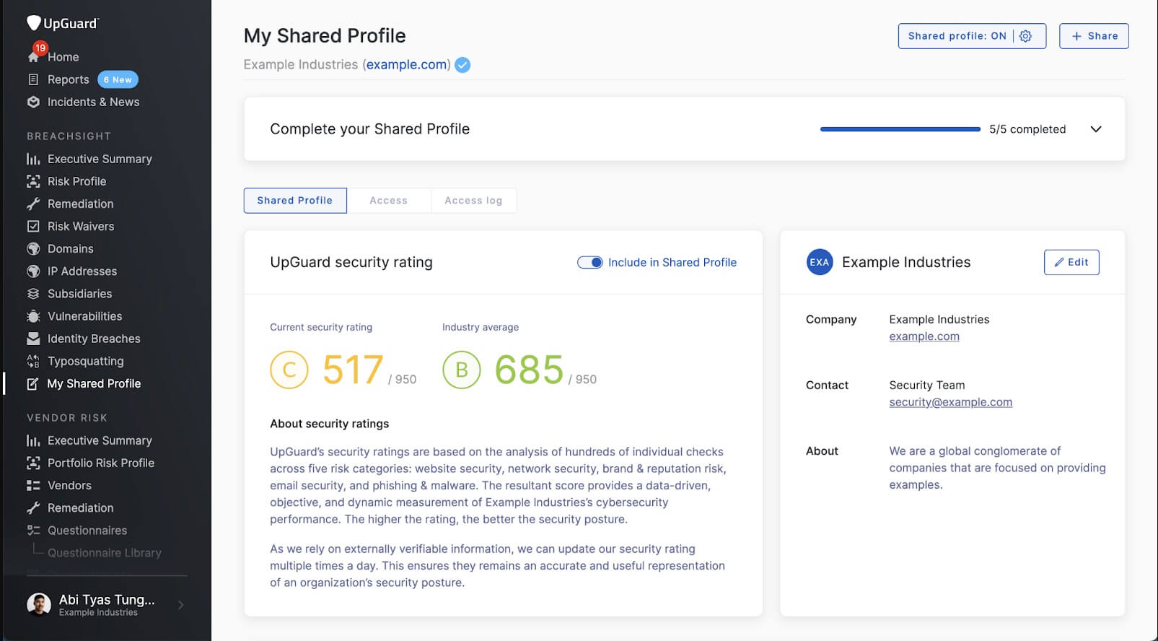Open the account menu chevron beside Abi Tyas
Screen dimensions: 1158x641
[x=180, y=605]
